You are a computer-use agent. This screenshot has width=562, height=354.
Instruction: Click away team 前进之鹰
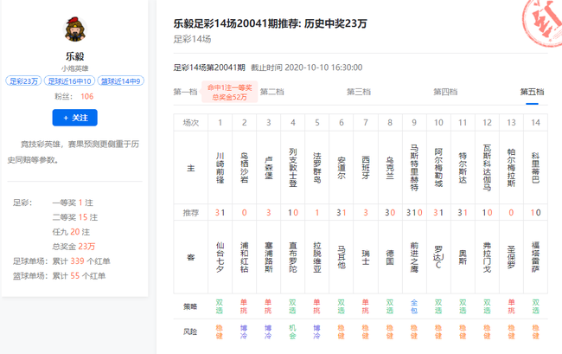[414, 257]
